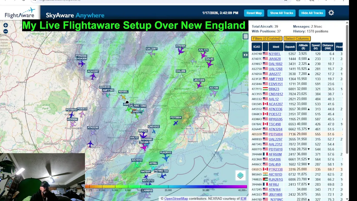Select the DAL53 aircraft icon
This screenshot has height=201, width=357.
click(209, 64)
